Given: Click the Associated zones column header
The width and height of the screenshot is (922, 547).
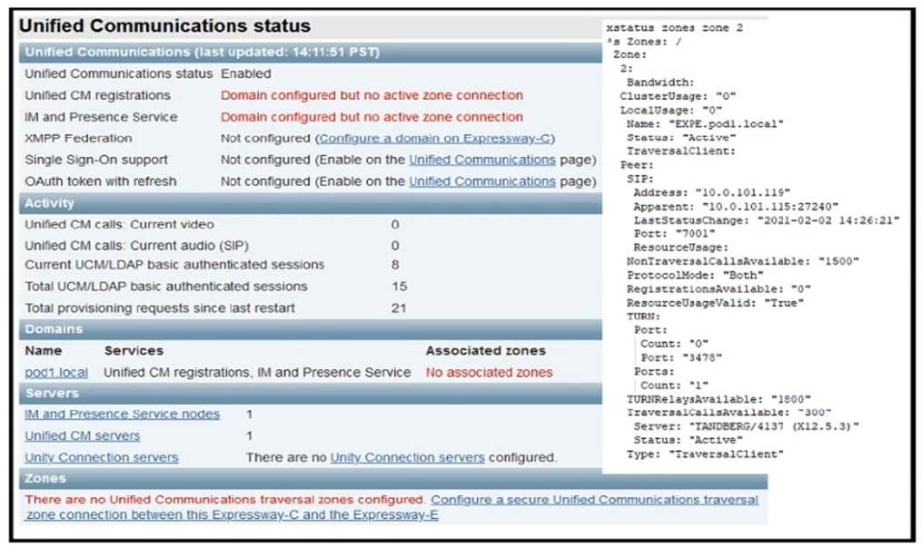Looking at the screenshot, I should coord(485,350).
